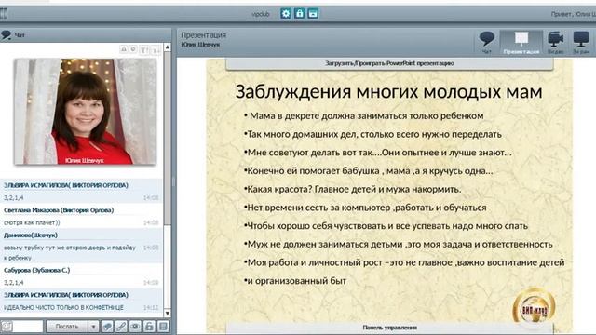
Task: Click message 'ИДЕАЛЬНО ЧИСТО ТОЛЬКО В КОНФЕТНИЦЕ'
Action: pos(63,307)
